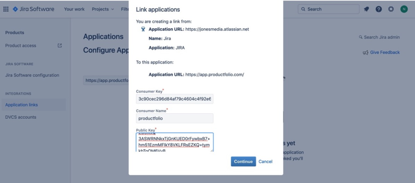Open the settings gear icon

pyautogui.click(x=391, y=9)
